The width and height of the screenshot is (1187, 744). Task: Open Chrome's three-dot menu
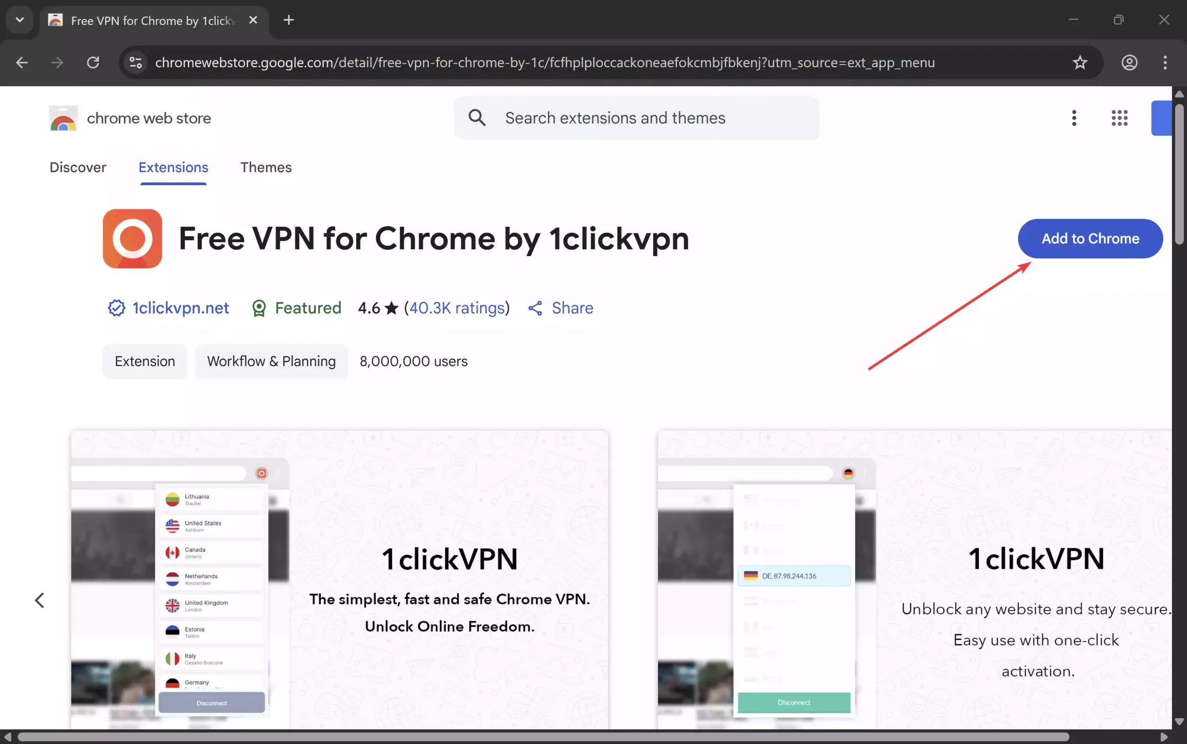1164,63
